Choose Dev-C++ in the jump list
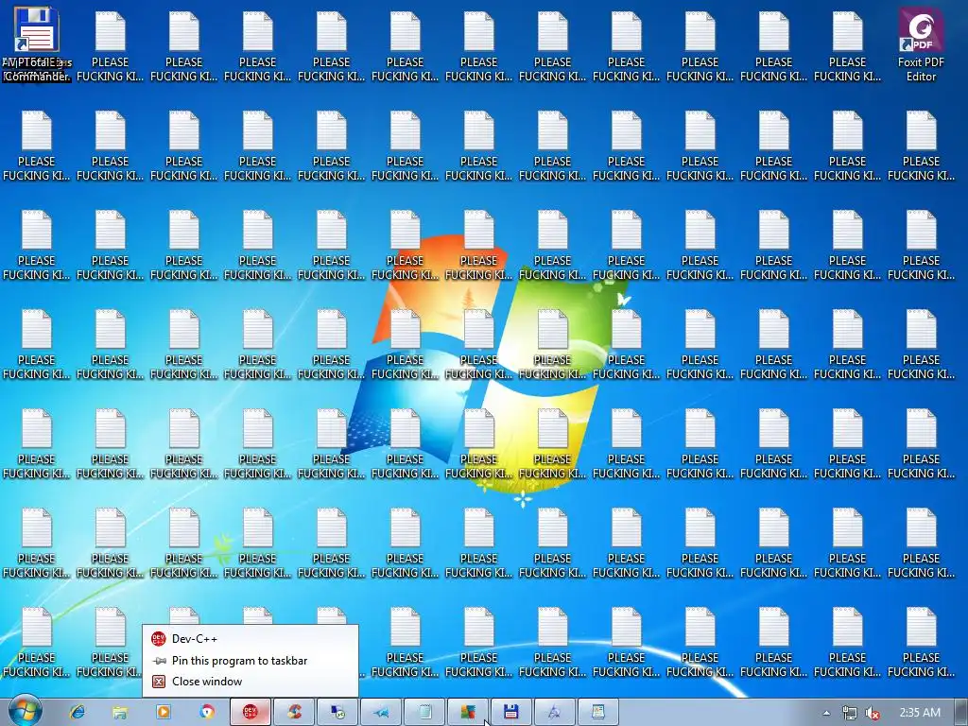 250,638
